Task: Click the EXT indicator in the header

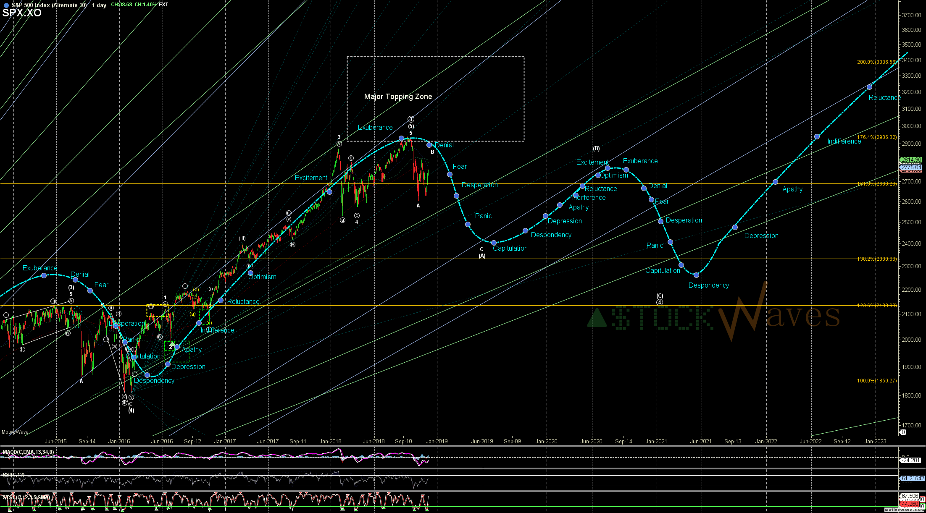Action: tap(163, 5)
